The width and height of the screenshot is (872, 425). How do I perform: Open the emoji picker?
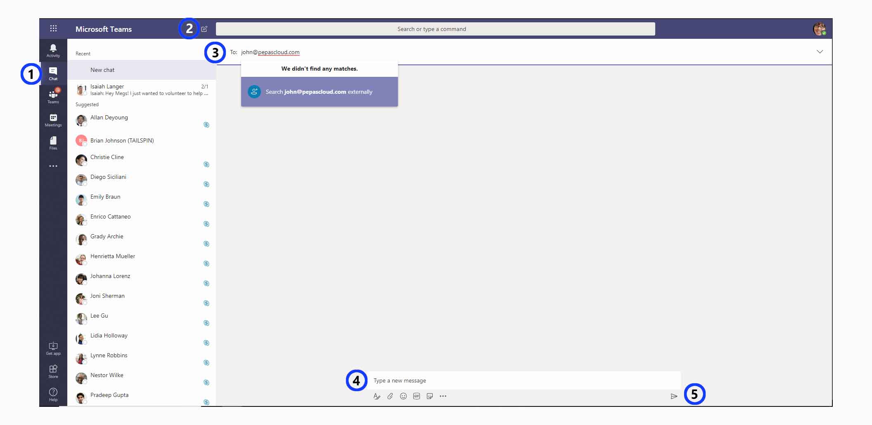pyautogui.click(x=403, y=396)
